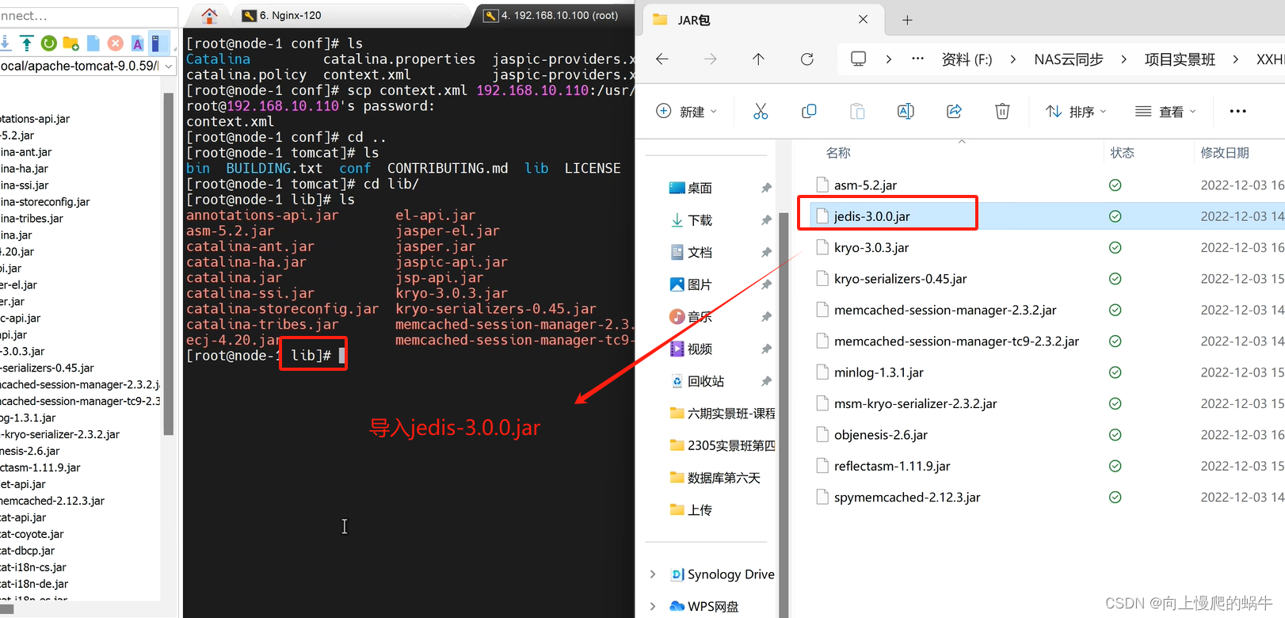Click the upload arrow icon in SFTP toolbar
The height and width of the screenshot is (618, 1285).
pos(26,43)
